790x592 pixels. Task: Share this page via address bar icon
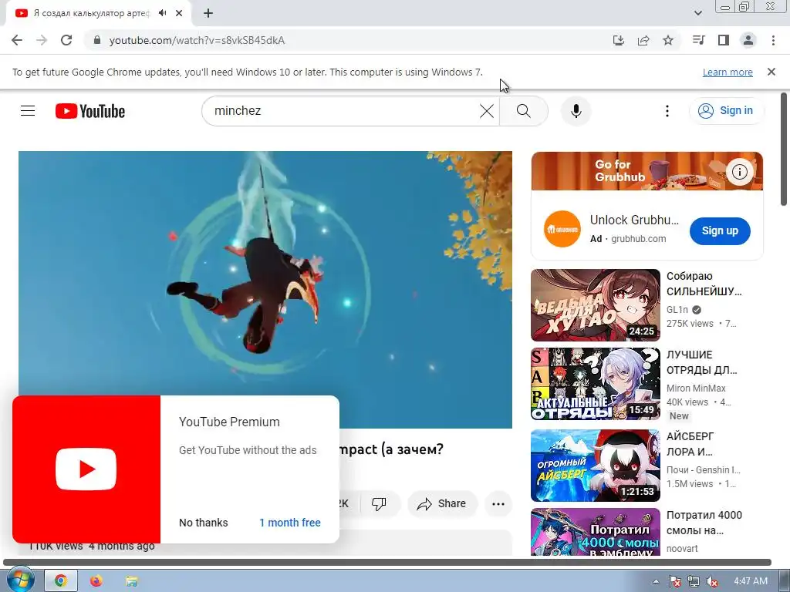click(x=643, y=40)
